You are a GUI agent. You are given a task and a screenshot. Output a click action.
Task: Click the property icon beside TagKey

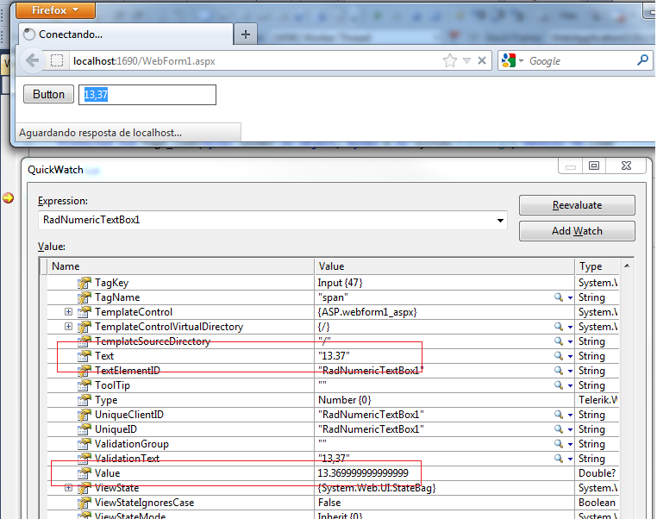tap(84, 283)
